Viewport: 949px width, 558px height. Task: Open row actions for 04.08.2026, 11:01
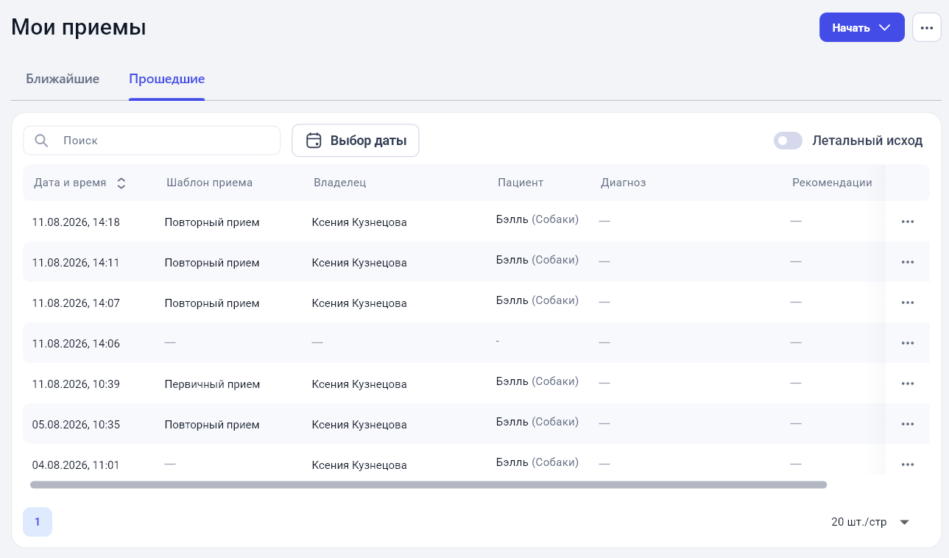(907, 465)
